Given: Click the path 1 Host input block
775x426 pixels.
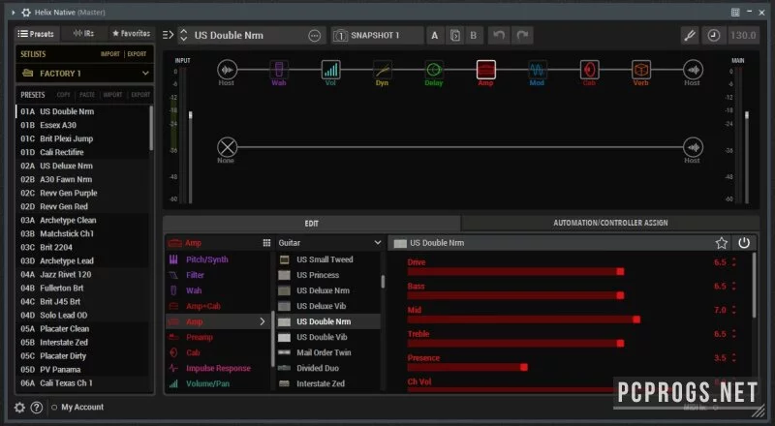Looking at the screenshot, I should 227,70.
